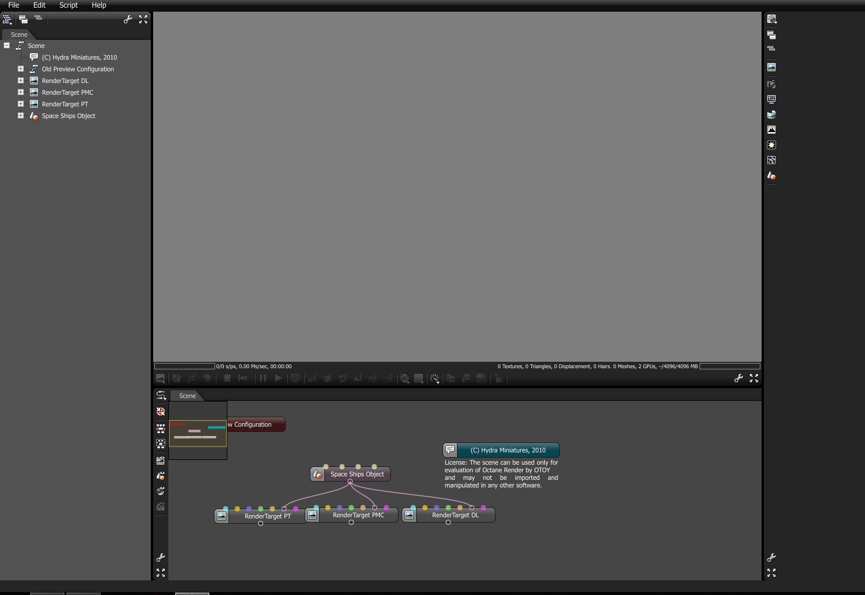The height and width of the screenshot is (595, 865).
Task: Open the Script menu
Action: (68, 5)
